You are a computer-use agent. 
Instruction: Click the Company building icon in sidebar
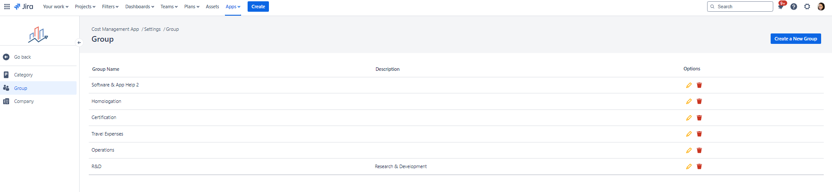(x=6, y=101)
